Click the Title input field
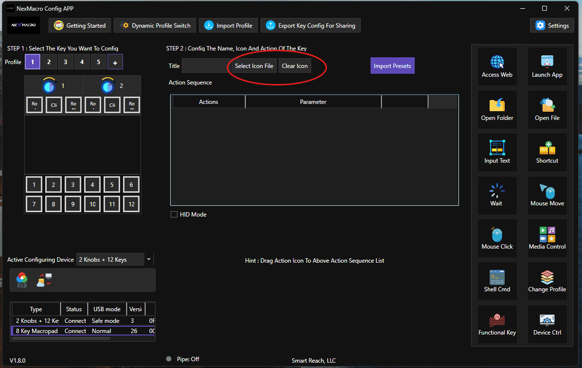This screenshot has height=368, width=582. [206, 66]
